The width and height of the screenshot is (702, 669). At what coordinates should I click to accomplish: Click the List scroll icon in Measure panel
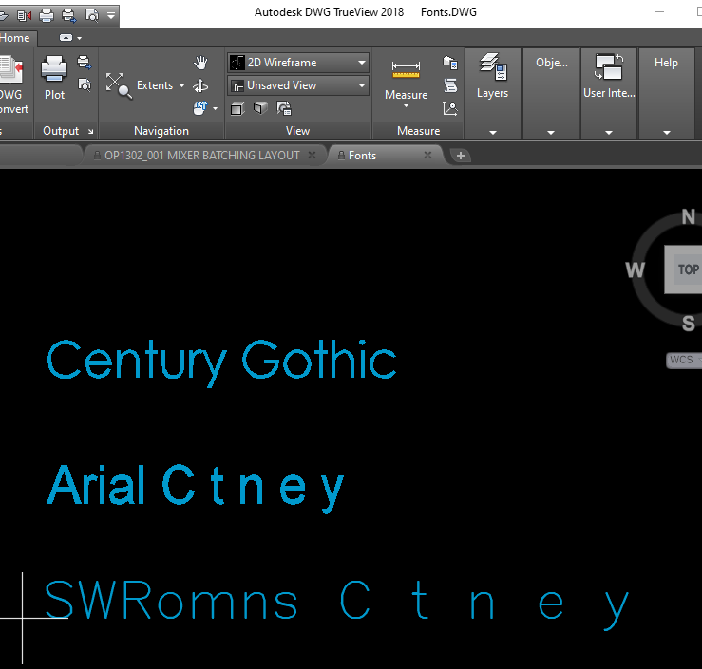point(450,85)
